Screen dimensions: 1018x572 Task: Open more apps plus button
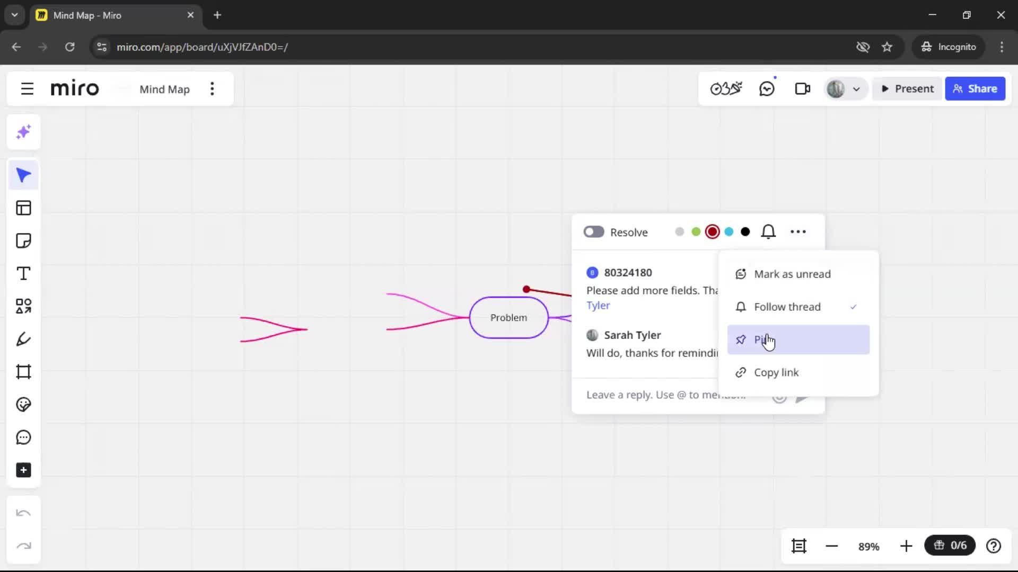click(23, 470)
